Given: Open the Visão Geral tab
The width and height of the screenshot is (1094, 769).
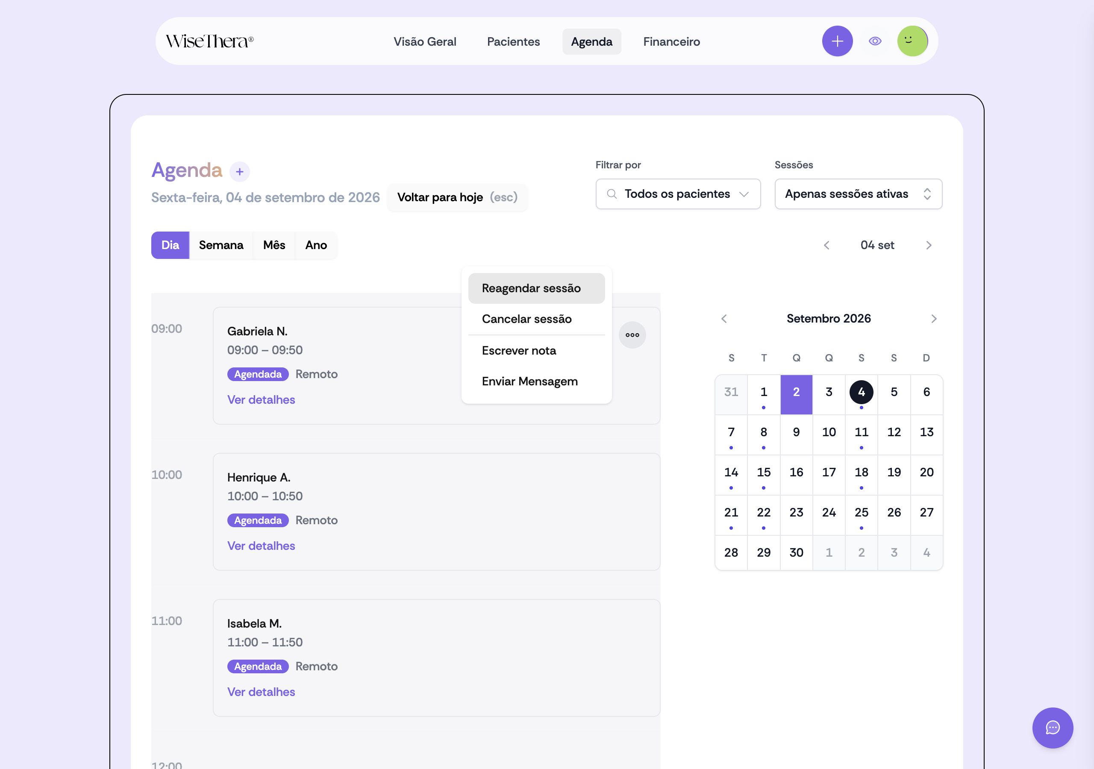Looking at the screenshot, I should point(424,41).
